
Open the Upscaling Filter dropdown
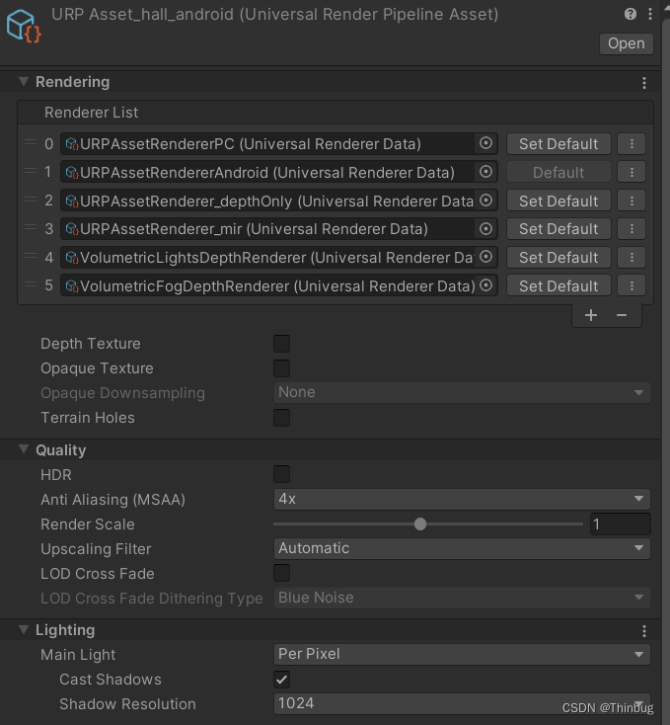(x=462, y=548)
